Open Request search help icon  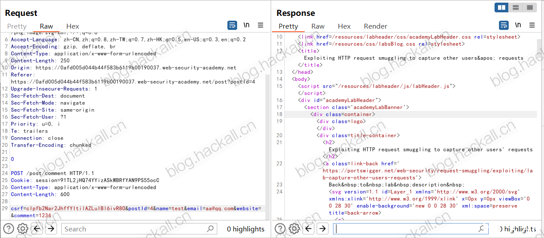coord(8,229)
